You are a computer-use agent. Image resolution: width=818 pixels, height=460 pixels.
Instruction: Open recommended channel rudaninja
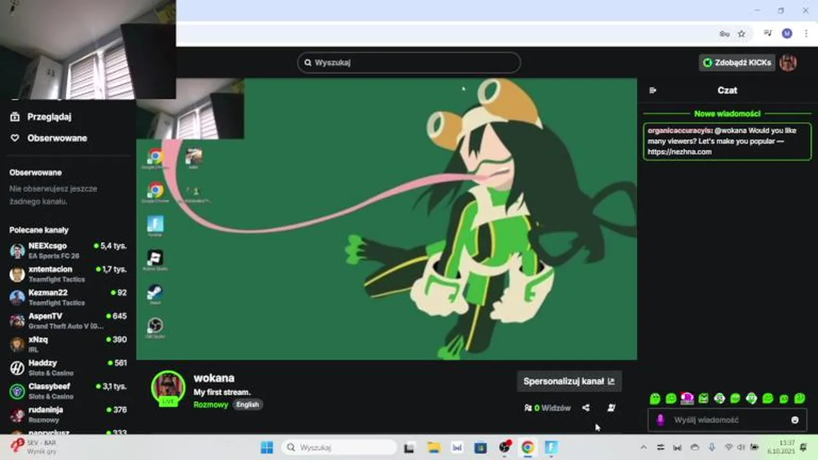pyautogui.click(x=68, y=414)
